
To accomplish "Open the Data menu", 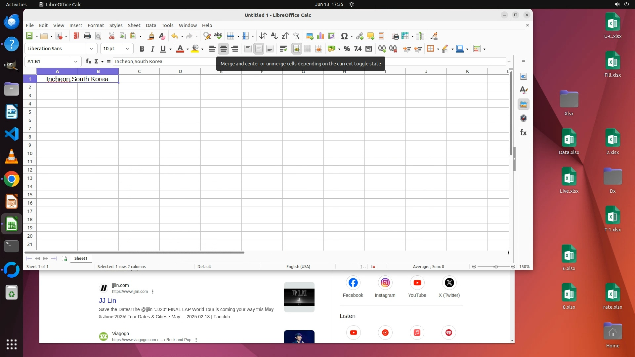I will click(151, 25).
